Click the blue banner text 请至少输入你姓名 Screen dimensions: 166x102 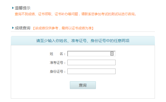point(52,41)
